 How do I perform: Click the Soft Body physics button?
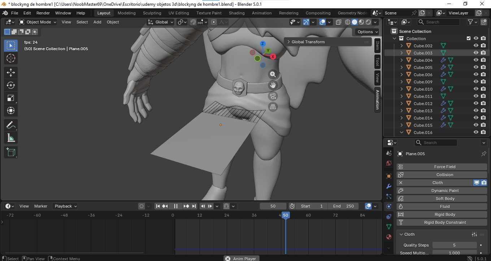(445, 199)
